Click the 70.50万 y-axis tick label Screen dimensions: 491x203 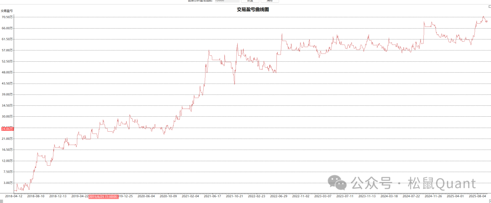click(x=7, y=17)
